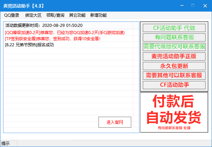This screenshot has width=212, height=147.
Task: Click the 付款后自动发货 ad banner
Action: (174, 112)
